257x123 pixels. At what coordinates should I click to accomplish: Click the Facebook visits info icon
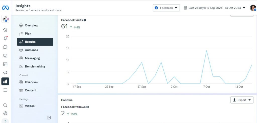coord(85,20)
